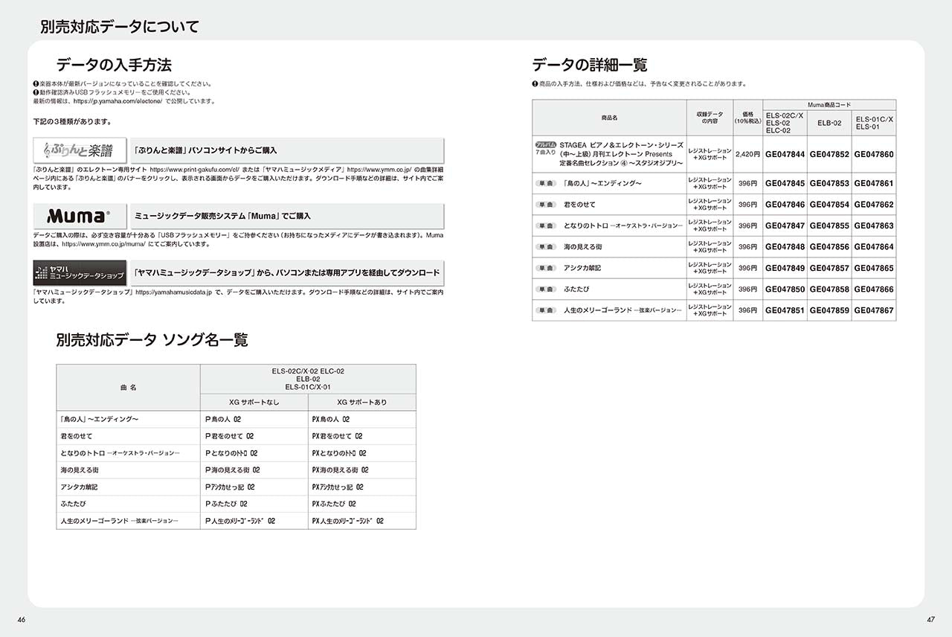Click となりのトトロ row in details table
The height and width of the screenshot is (637, 952).
pos(714,225)
